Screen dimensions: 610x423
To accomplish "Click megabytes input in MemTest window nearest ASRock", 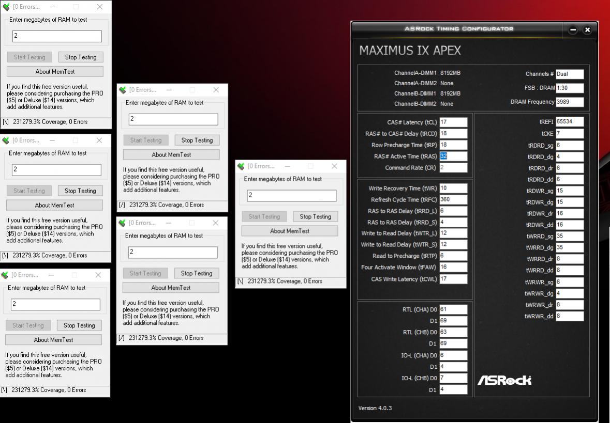I will (x=292, y=195).
